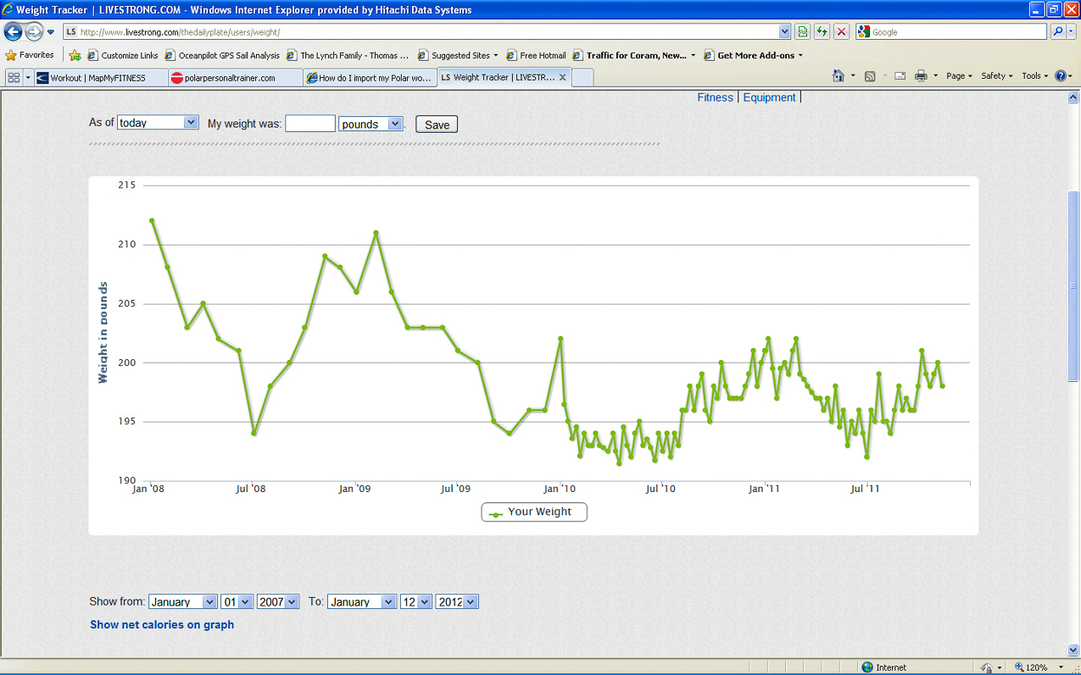1081x675 pixels.
Task: Click the Stop loading red X icon
Action: click(x=841, y=32)
